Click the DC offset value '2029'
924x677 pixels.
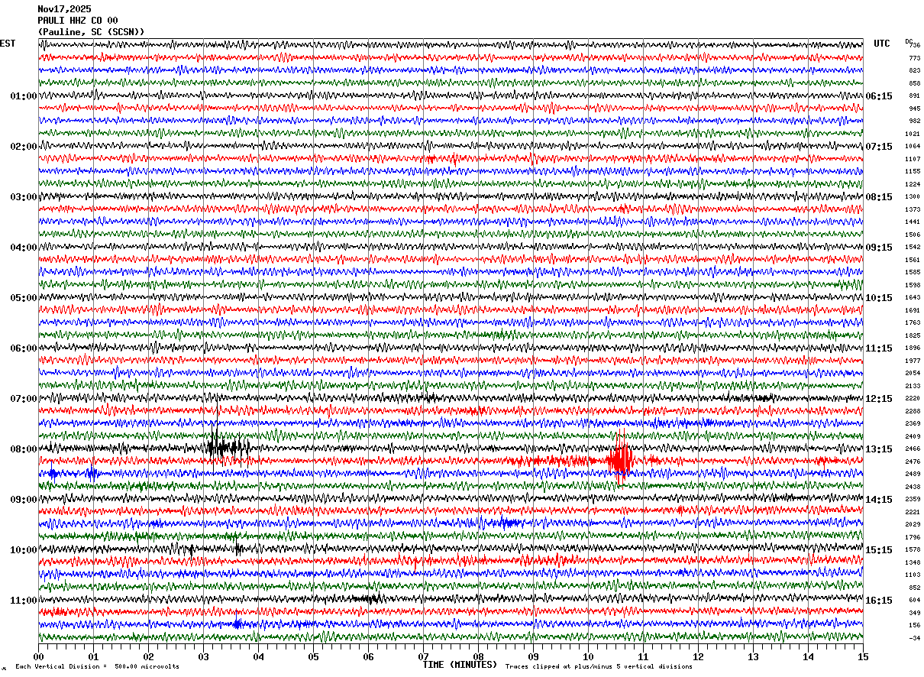click(913, 524)
